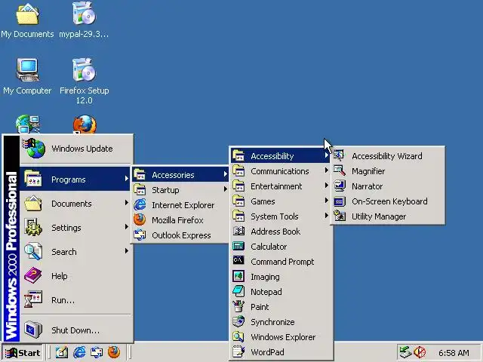Choose Run... text in Start menu
Image resolution: width=483 pixels, height=362 pixels.
click(63, 300)
